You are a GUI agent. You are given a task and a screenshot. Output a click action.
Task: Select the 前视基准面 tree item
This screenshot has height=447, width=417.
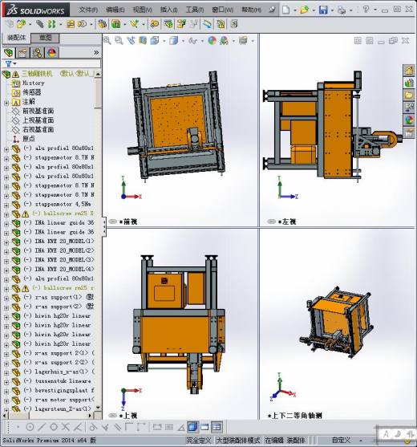point(38,111)
